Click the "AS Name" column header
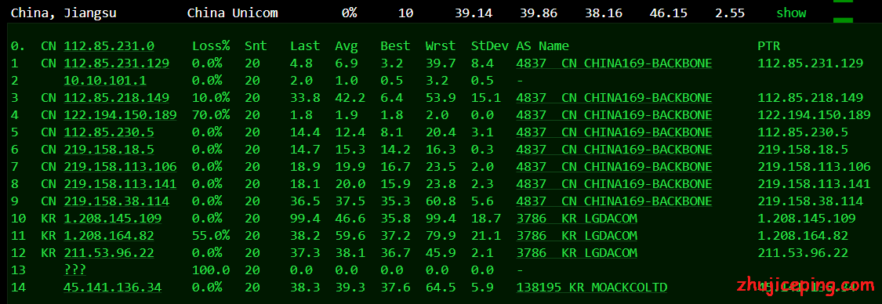The height and width of the screenshot is (304, 882). (543, 46)
